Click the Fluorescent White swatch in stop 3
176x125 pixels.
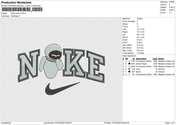click(x=129, y=66)
